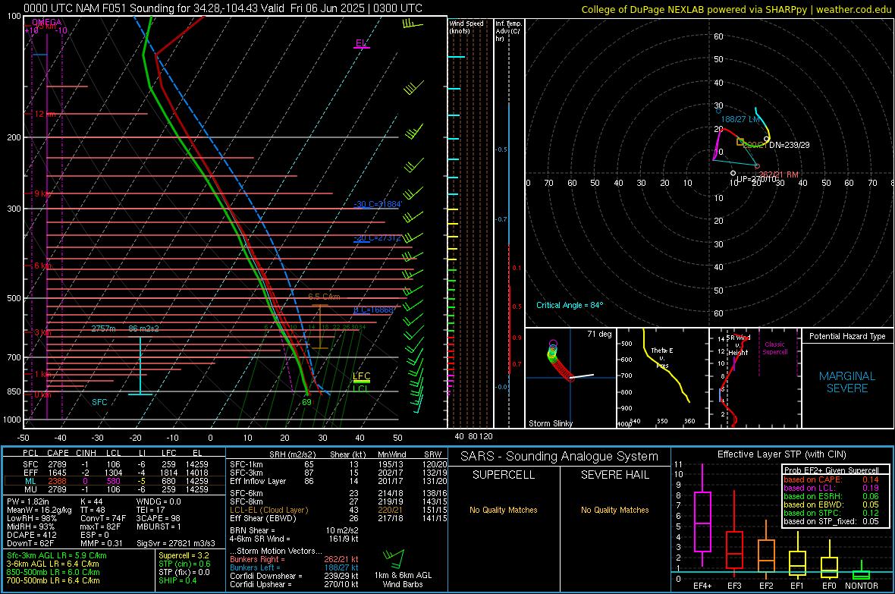This screenshot has height=594, width=895.
Task: Click the Theta-E v. Pres panel label
Action: pos(662,357)
